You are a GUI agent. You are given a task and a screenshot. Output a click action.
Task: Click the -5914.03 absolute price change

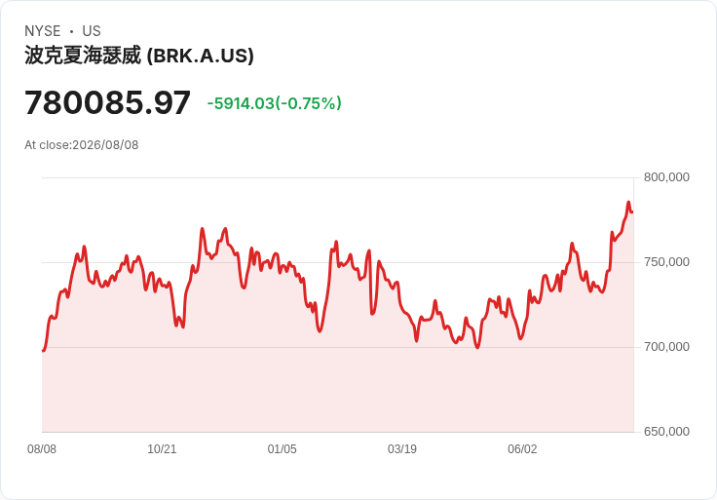[241, 103]
